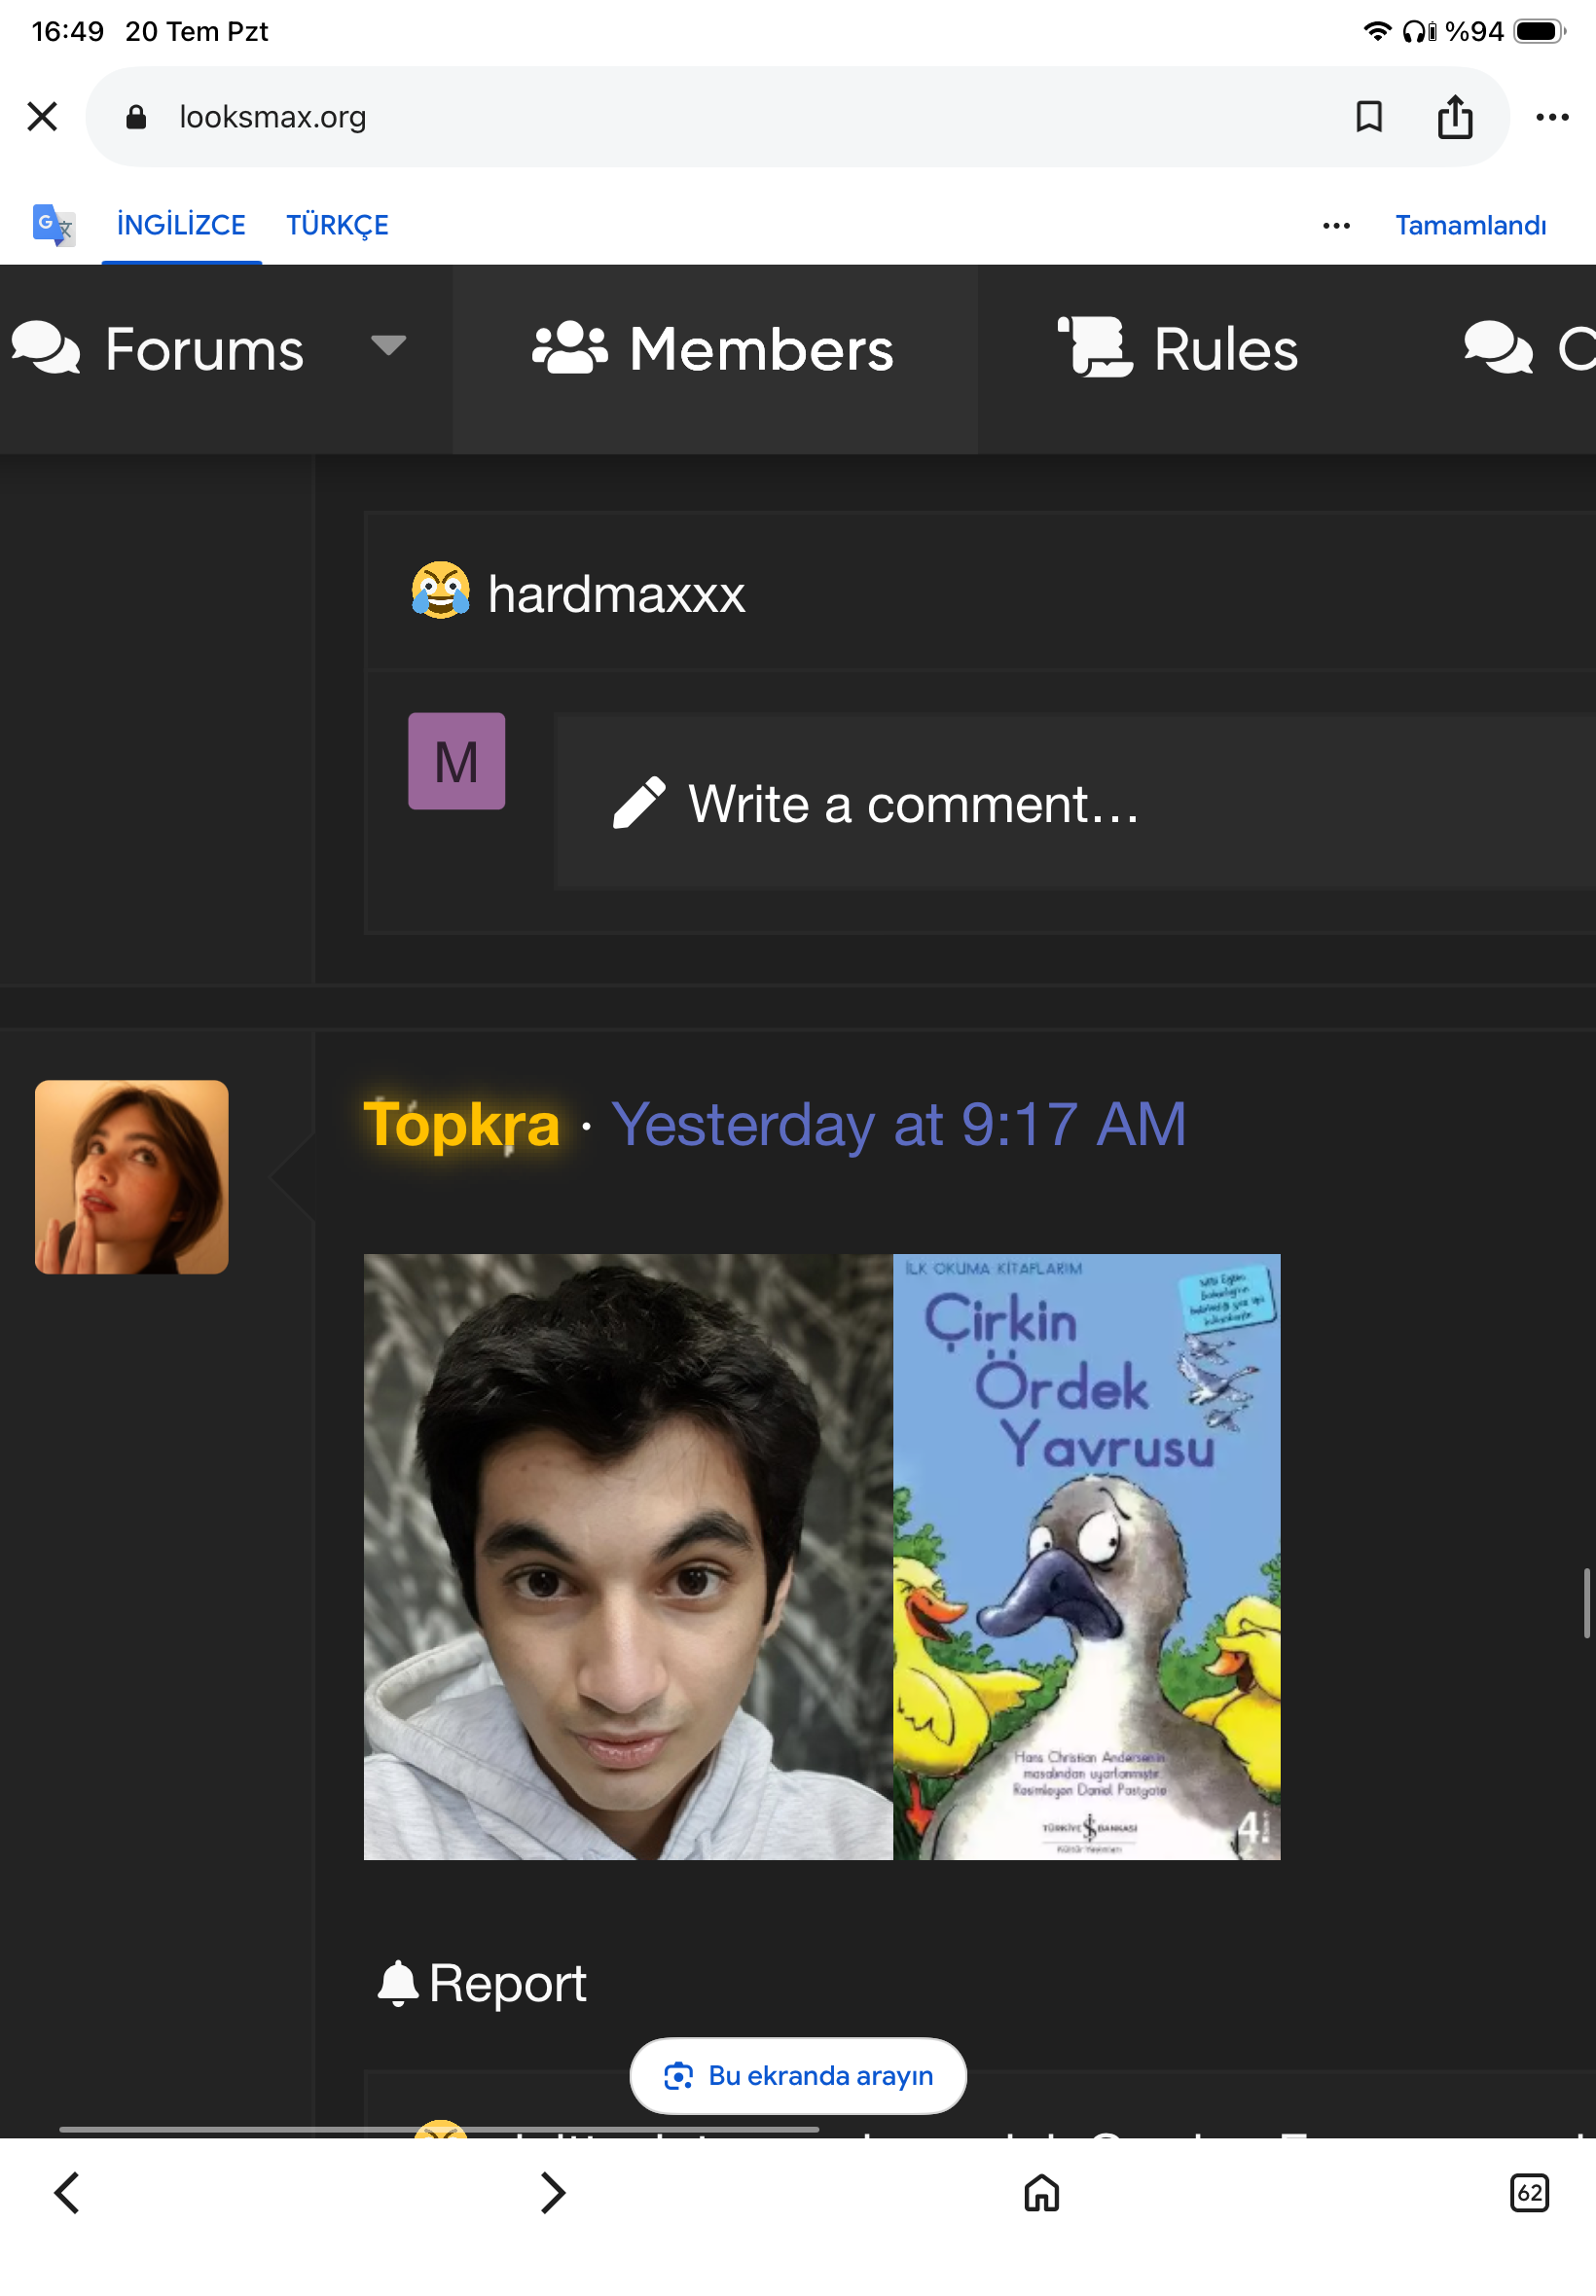This screenshot has height=2296, width=1596.
Task: Select the İNGİLİZCE language tab
Action: (x=181, y=225)
